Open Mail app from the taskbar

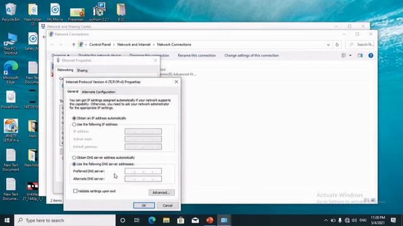(x=195, y=220)
